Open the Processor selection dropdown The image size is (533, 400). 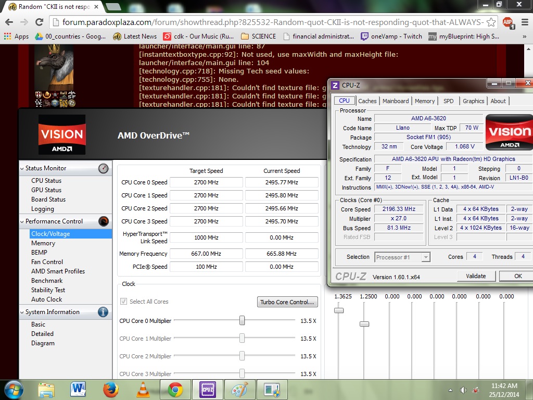402,257
